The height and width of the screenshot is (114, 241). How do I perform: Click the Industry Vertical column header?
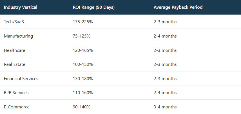pyautogui.click(x=21, y=7)
